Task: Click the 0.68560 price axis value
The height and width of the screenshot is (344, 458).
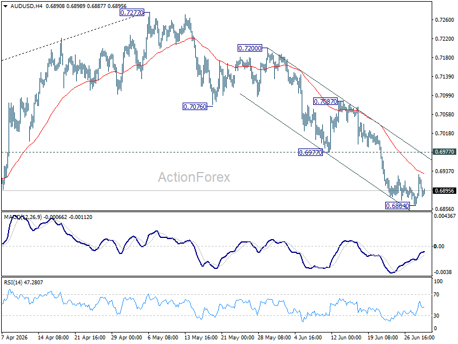Action: (445, 209)
